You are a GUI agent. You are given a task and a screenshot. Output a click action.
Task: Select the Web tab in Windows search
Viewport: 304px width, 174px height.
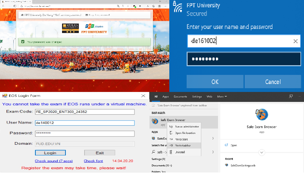209,96
